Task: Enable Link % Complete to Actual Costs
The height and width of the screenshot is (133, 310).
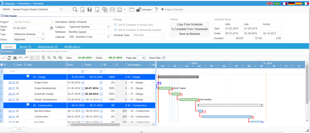Action: click(115, 25)
